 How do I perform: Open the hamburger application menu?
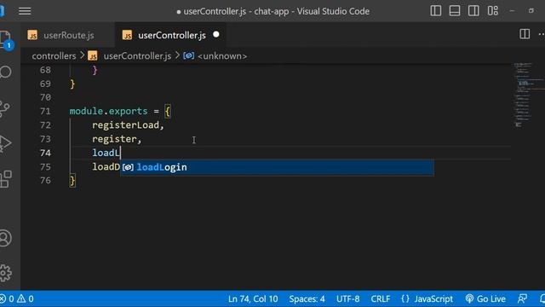coord(25,11)
